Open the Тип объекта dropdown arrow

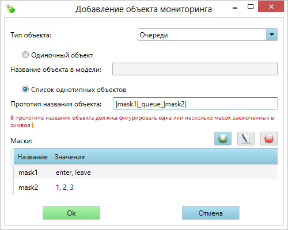click(272, 34)
